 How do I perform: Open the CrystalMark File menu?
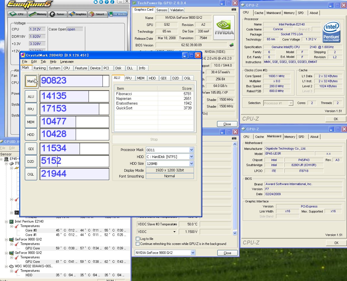(x=25, y=62)
